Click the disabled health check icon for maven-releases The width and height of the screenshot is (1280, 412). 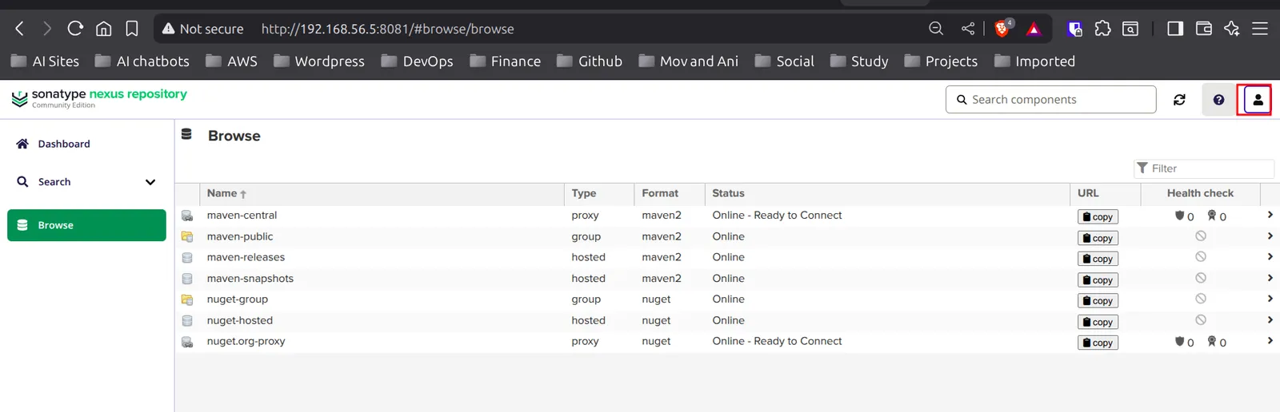(1201, 257)
